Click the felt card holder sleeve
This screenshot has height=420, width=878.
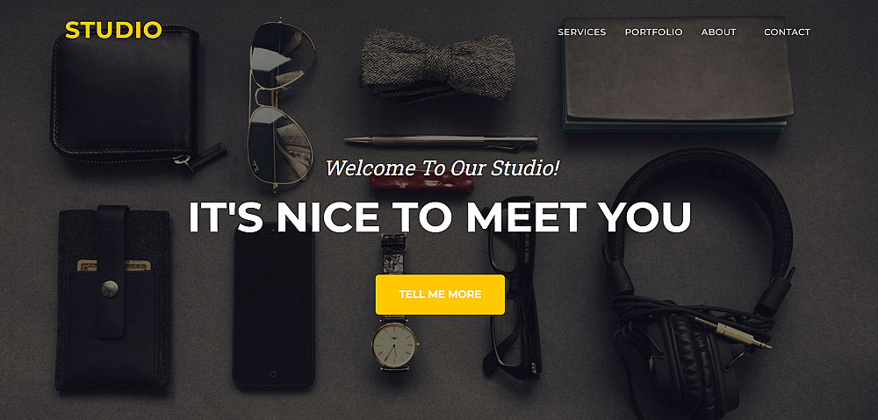tap(113, 298)
